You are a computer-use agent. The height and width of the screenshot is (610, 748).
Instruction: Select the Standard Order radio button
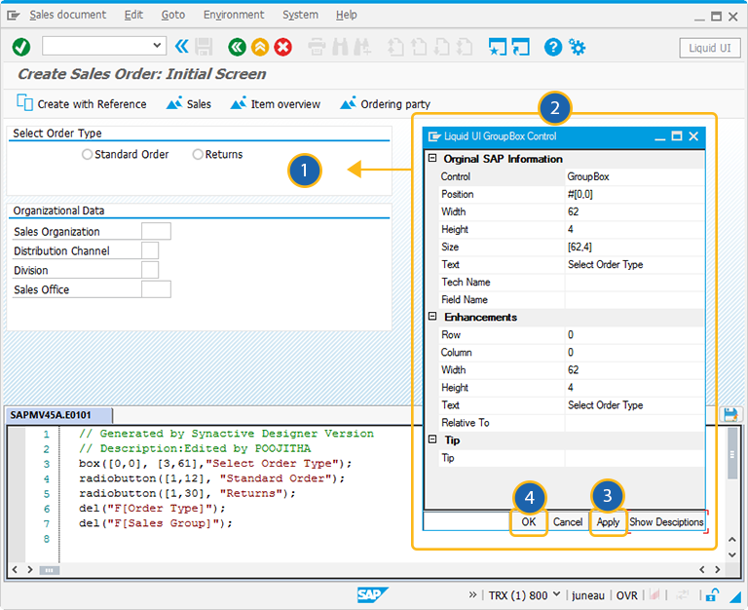coord(87,154)
